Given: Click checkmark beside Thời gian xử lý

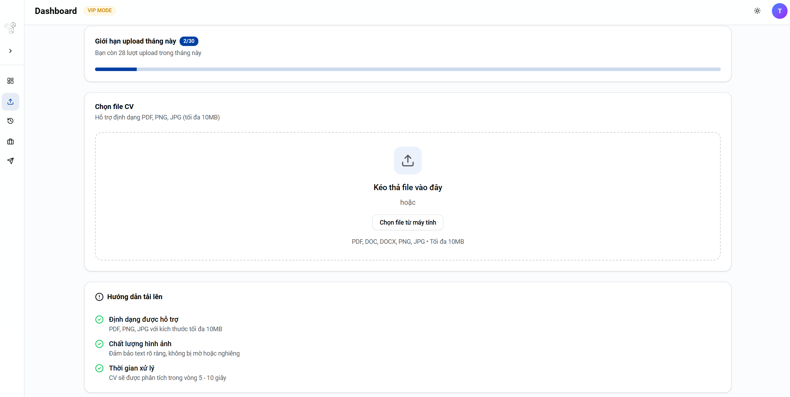Looking at the screenshot, I should pos(99,368).
